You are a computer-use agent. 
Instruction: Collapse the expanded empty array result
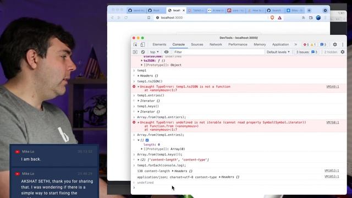coord(139,140)
